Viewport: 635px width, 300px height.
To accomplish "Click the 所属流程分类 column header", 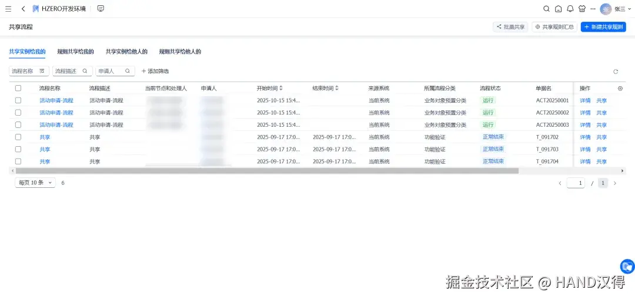I will point(440,88).
